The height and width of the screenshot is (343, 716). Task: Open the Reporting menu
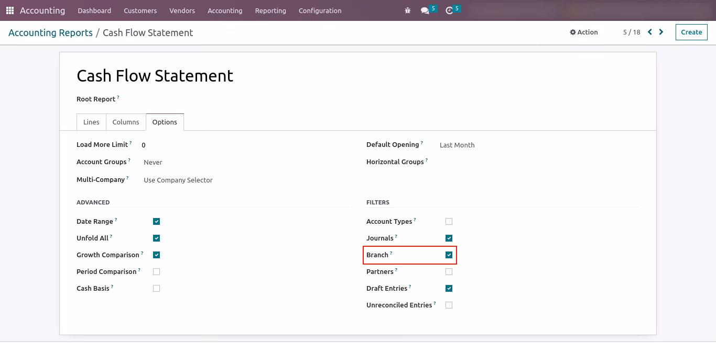(270, 10)
